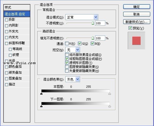This screenshot has width=154, height=126.
Task: Select 斜面和浮雕 in the styles list
Action: (17, 43)
